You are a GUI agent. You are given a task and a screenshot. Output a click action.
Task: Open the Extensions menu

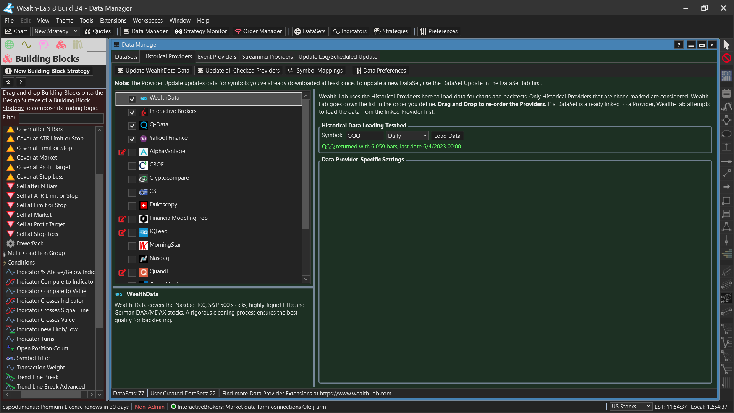[x=113, y=21]
